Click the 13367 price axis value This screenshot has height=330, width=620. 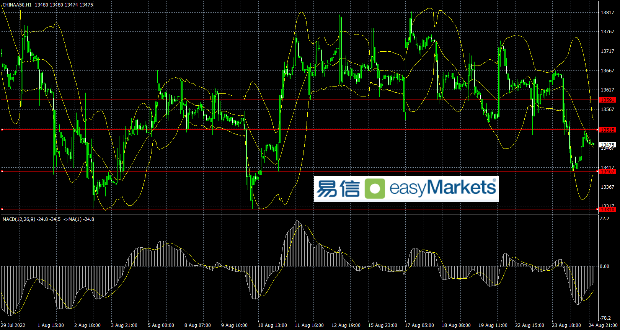point(607,187)
